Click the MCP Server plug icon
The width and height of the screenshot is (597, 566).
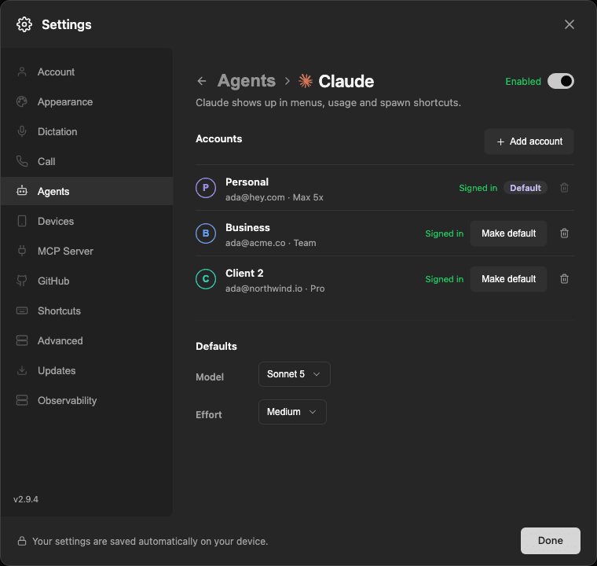[x=22, y=251]
